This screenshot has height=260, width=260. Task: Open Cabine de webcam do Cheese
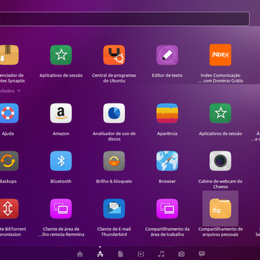pos(220,161)
